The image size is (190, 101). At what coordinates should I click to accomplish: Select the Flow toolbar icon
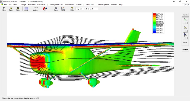coord(26,9)
